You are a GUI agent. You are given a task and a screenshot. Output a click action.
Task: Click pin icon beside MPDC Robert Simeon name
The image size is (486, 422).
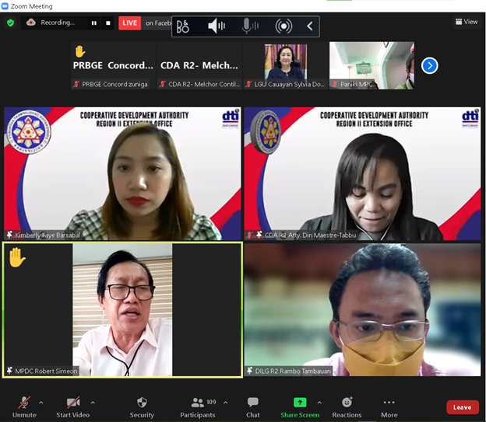pyautogui.click(x=9, y=371)
